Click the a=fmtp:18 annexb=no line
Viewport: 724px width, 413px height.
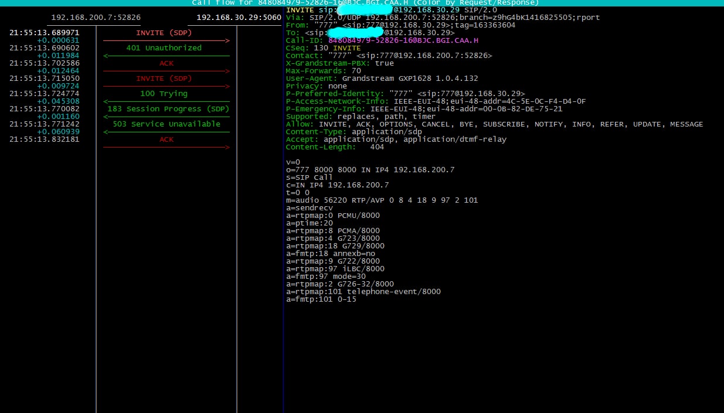click(x=331, y=254)
